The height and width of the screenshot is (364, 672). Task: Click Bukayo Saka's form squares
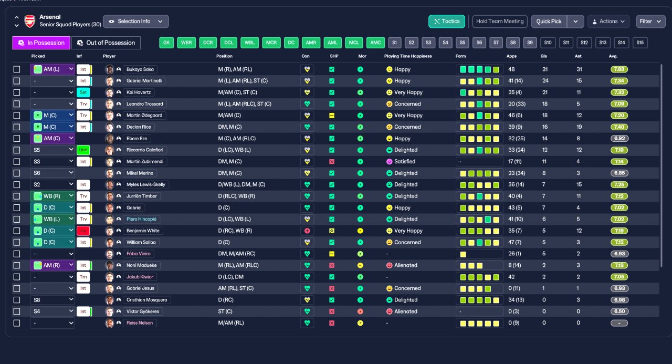point(479,69)
